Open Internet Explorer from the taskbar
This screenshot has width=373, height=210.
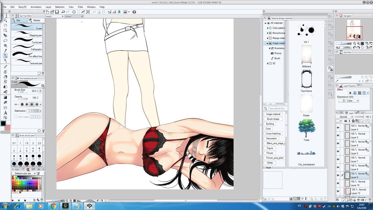tap(17, 206)
